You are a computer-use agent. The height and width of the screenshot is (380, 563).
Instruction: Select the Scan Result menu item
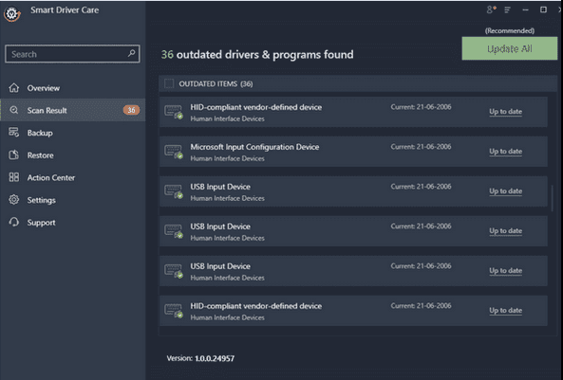point(73,110)
